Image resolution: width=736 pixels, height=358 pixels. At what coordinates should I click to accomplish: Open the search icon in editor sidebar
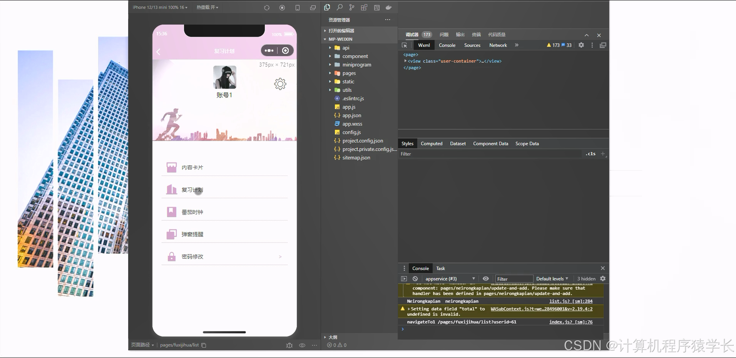(x=340, y=7)
